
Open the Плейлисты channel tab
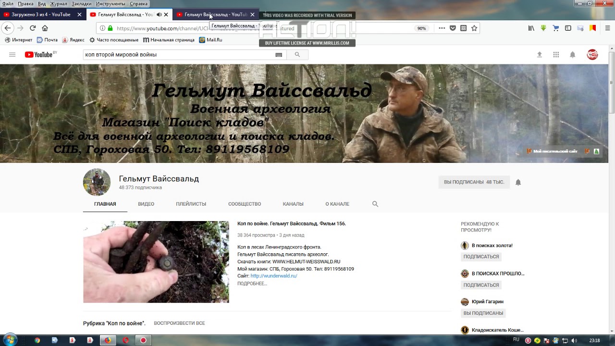point(191,204)
